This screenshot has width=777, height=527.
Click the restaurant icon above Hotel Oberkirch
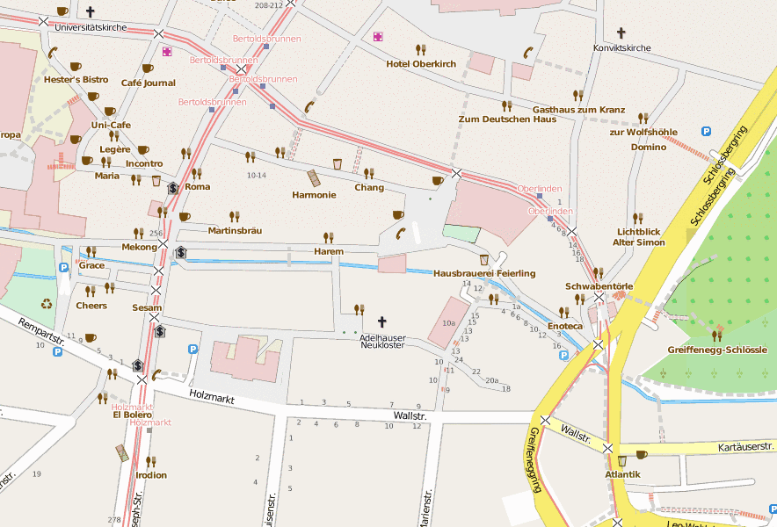(x=421, y=49)
